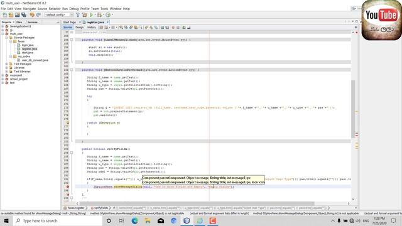The height and width of the screenshot is (226, 402).
Task: Click the Find Selection magnifier icon
Action: coord(121,28)
